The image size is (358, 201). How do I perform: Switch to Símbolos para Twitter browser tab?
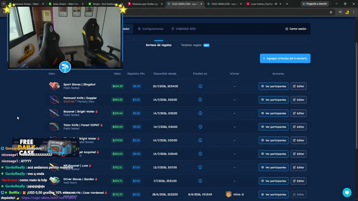tap(145, 4)
